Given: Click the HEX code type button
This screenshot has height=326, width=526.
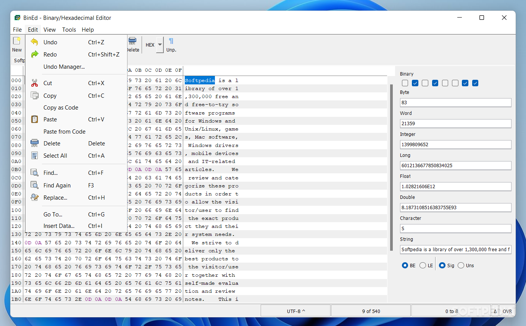Looking at the screenshot, I should (x=150, y=45).
